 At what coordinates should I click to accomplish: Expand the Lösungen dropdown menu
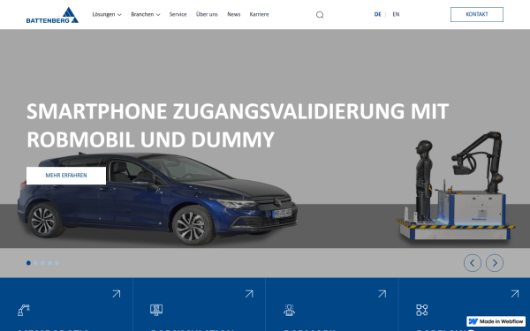click(x=107, y=14)
